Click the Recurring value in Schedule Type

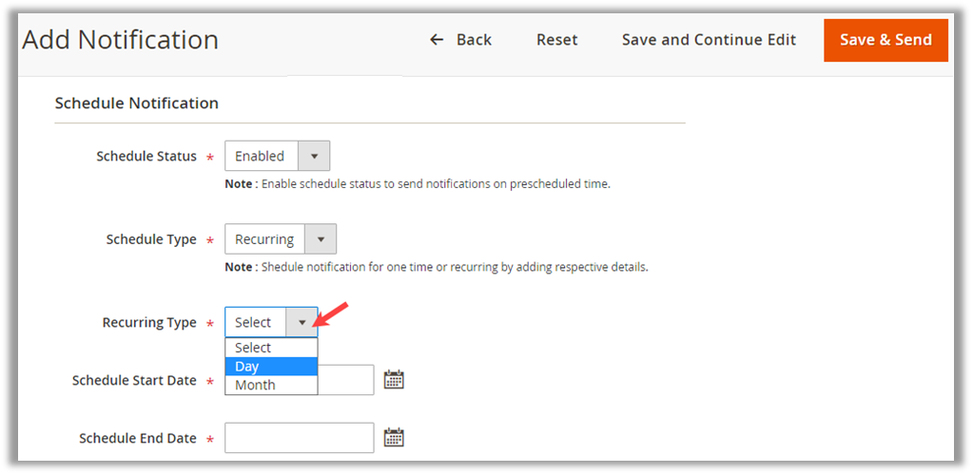click(264, 239)
